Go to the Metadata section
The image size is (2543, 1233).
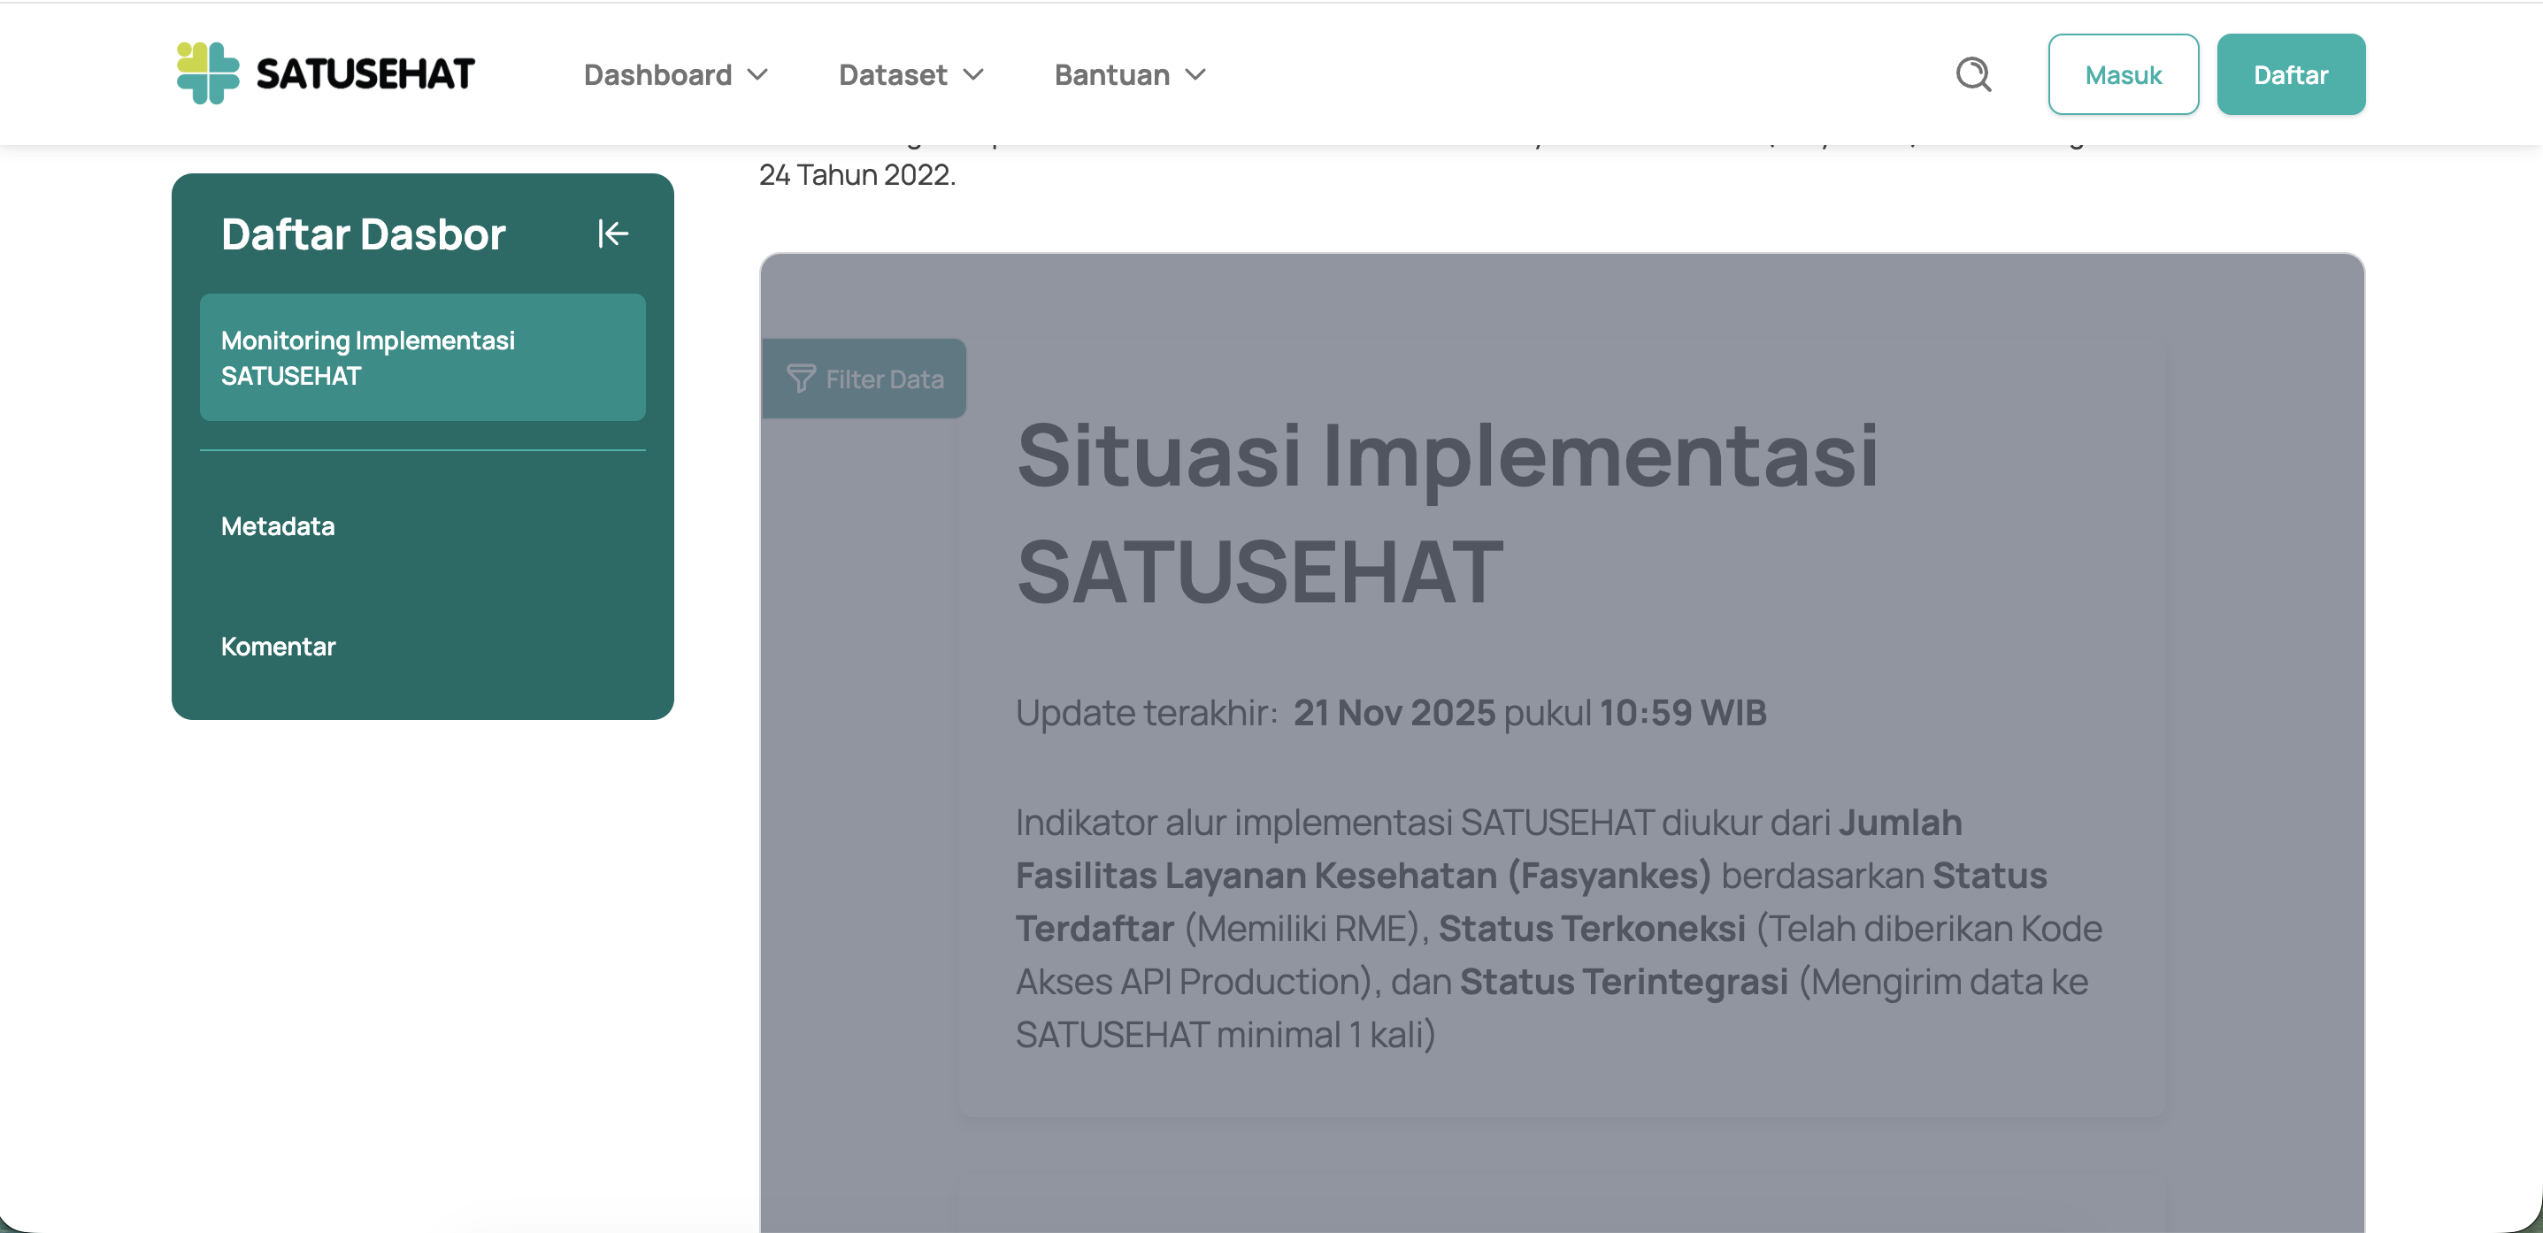[278, 526]
